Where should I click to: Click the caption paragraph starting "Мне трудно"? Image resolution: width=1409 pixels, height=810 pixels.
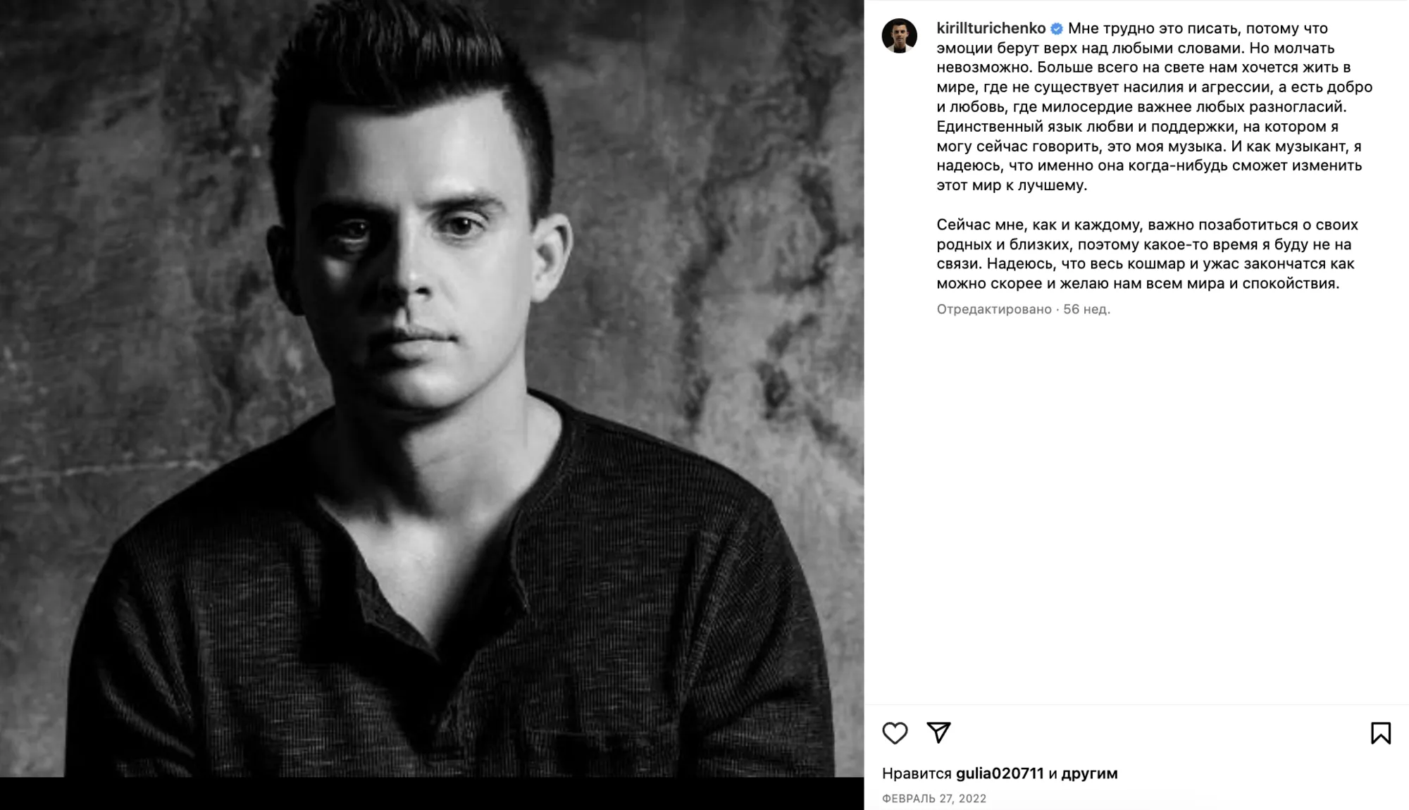tap(1155, 107)
